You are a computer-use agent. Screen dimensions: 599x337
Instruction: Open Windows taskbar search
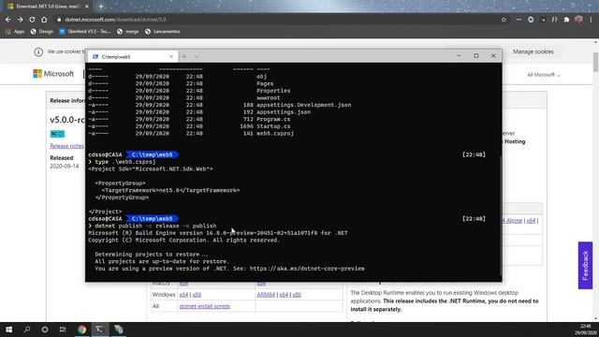[x=27, y=330]
